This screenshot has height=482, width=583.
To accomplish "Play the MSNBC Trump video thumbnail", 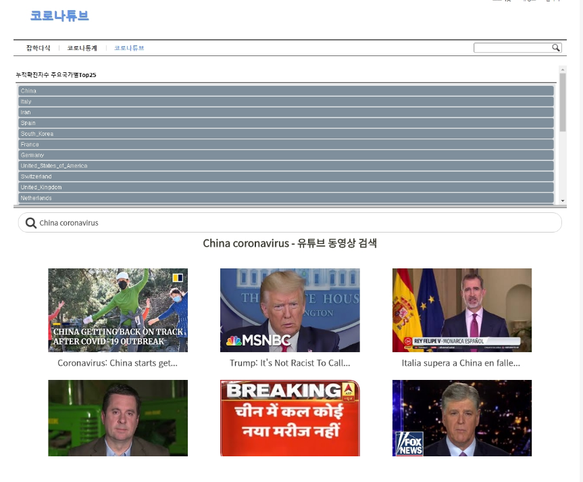I will pos(290,310).
